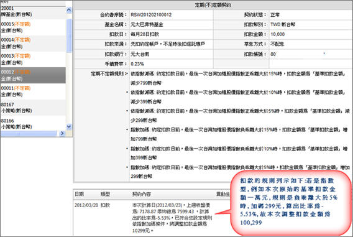Select list item 80167

tap(33, 108)
